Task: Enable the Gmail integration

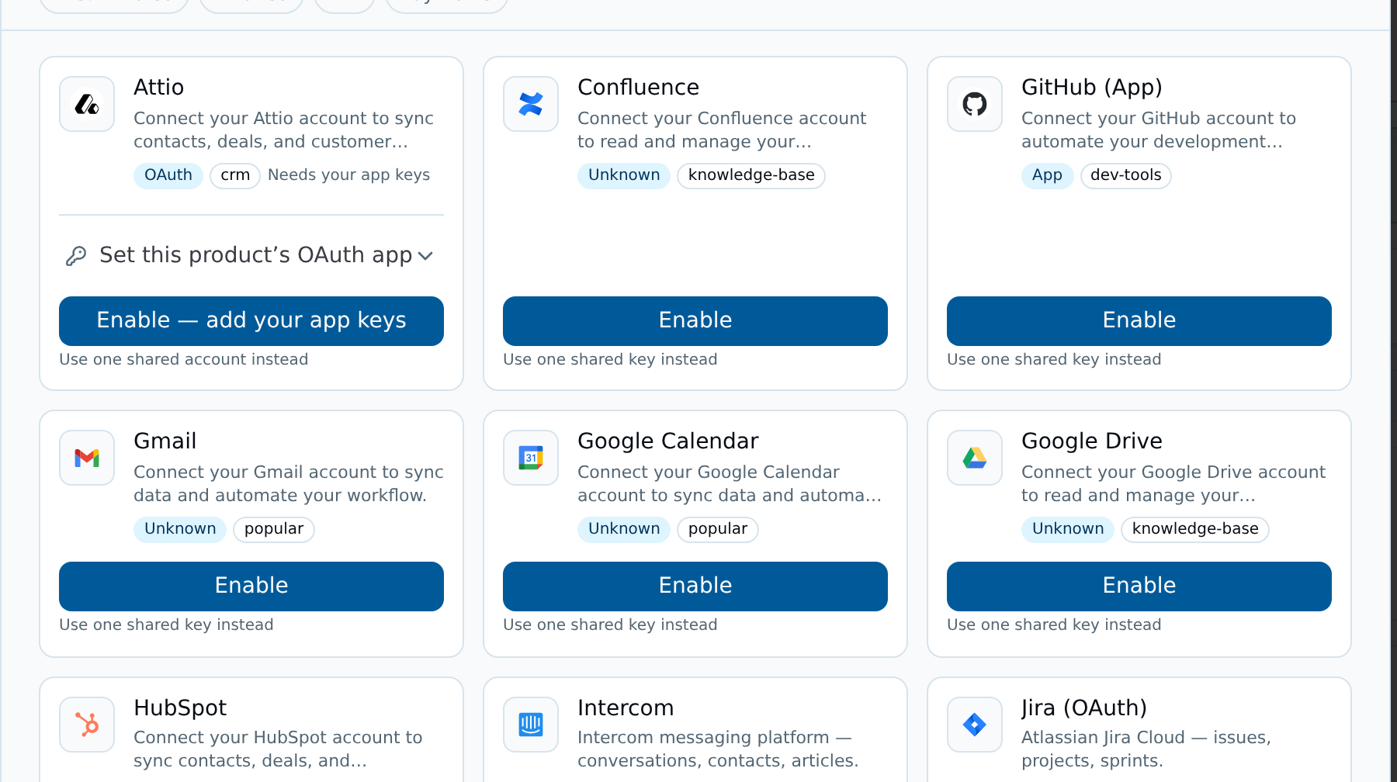Action: click(x=251, y=586)
